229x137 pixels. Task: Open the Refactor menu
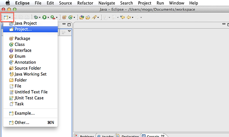pos(85,3)
